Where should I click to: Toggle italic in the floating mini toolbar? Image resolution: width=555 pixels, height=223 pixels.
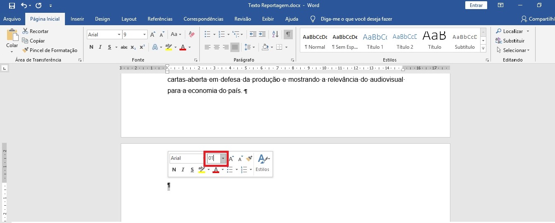[183, 170]
